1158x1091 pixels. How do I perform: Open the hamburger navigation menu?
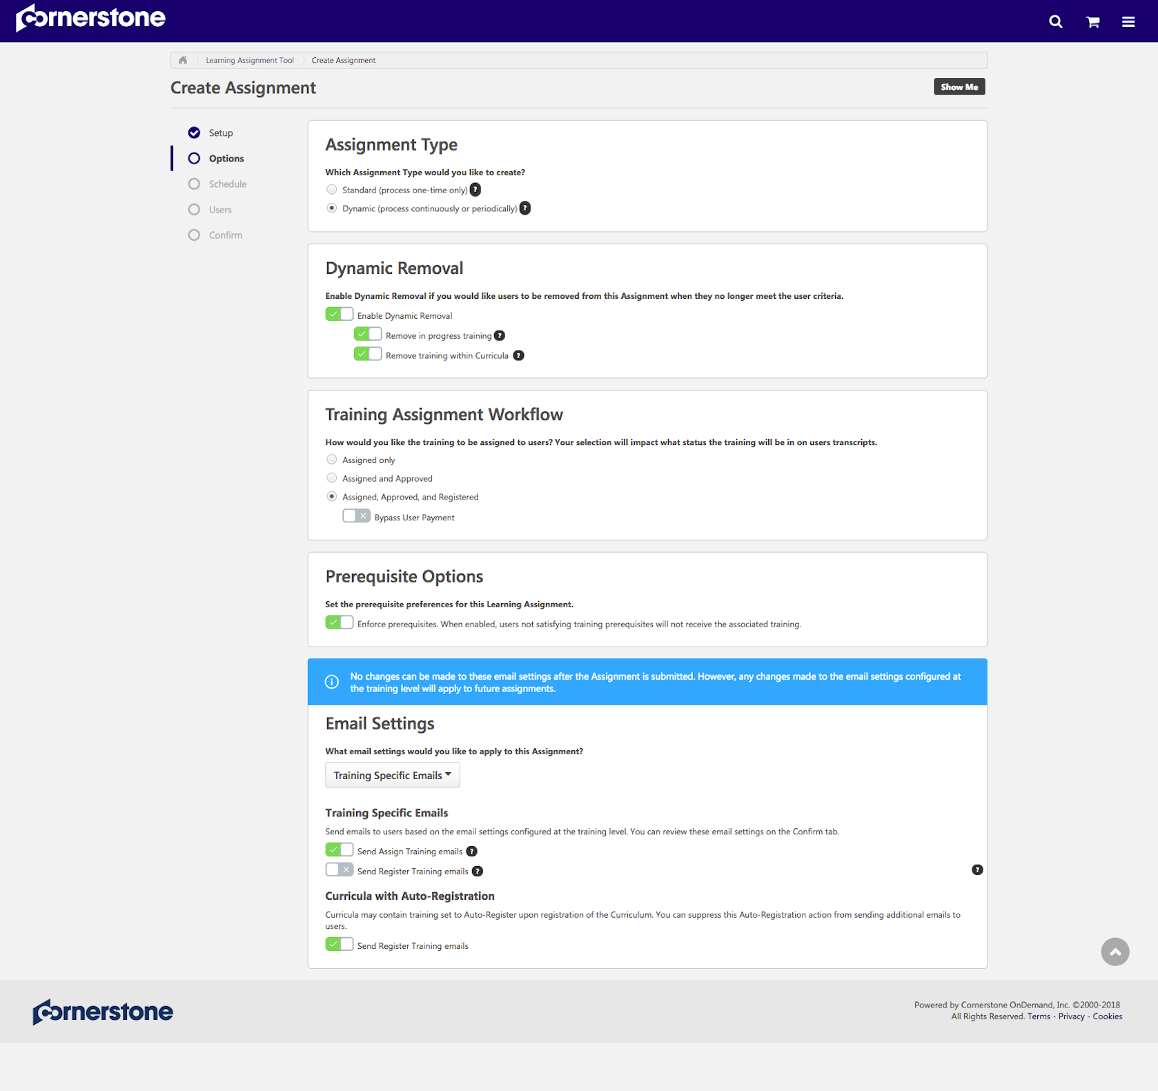coord(1128,21)
